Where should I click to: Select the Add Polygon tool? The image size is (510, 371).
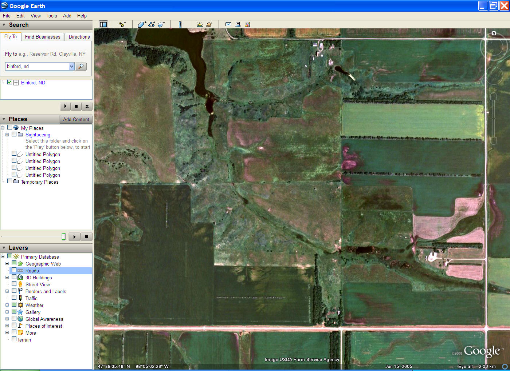click(142, 24)
